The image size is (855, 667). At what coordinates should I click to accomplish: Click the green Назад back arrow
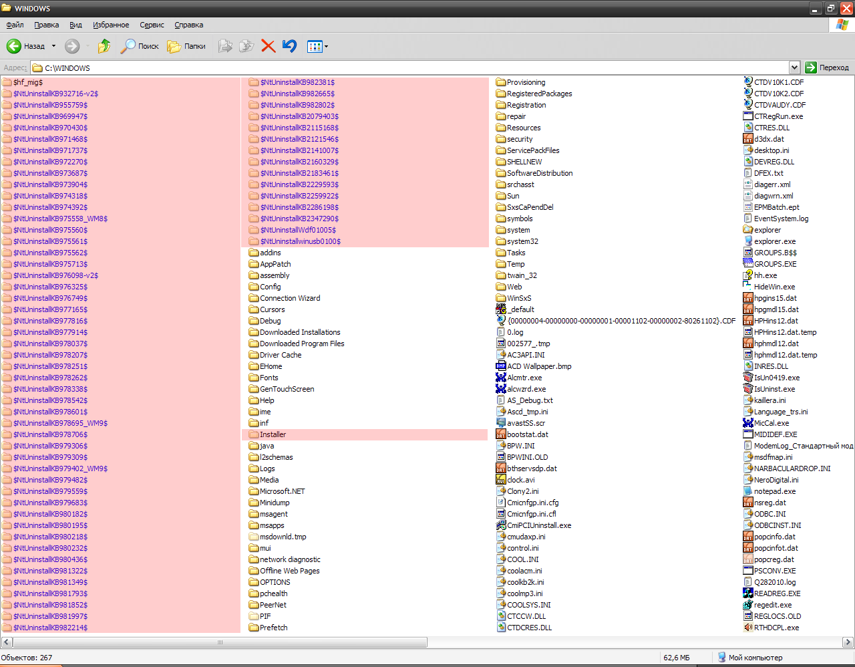(x=13, y=46)
